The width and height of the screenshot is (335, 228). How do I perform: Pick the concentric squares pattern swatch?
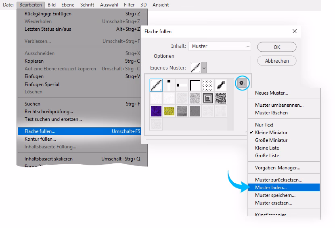point(208,98)
